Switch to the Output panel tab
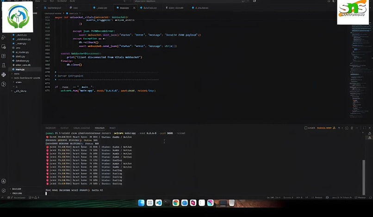Viewport: 373px width, 217px height. pyautogui.click(x=64, y=128)
